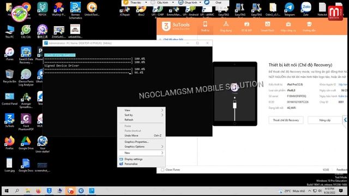Open the notification center
The height and width of the screenshot is (196, 349).
[341, 191]
